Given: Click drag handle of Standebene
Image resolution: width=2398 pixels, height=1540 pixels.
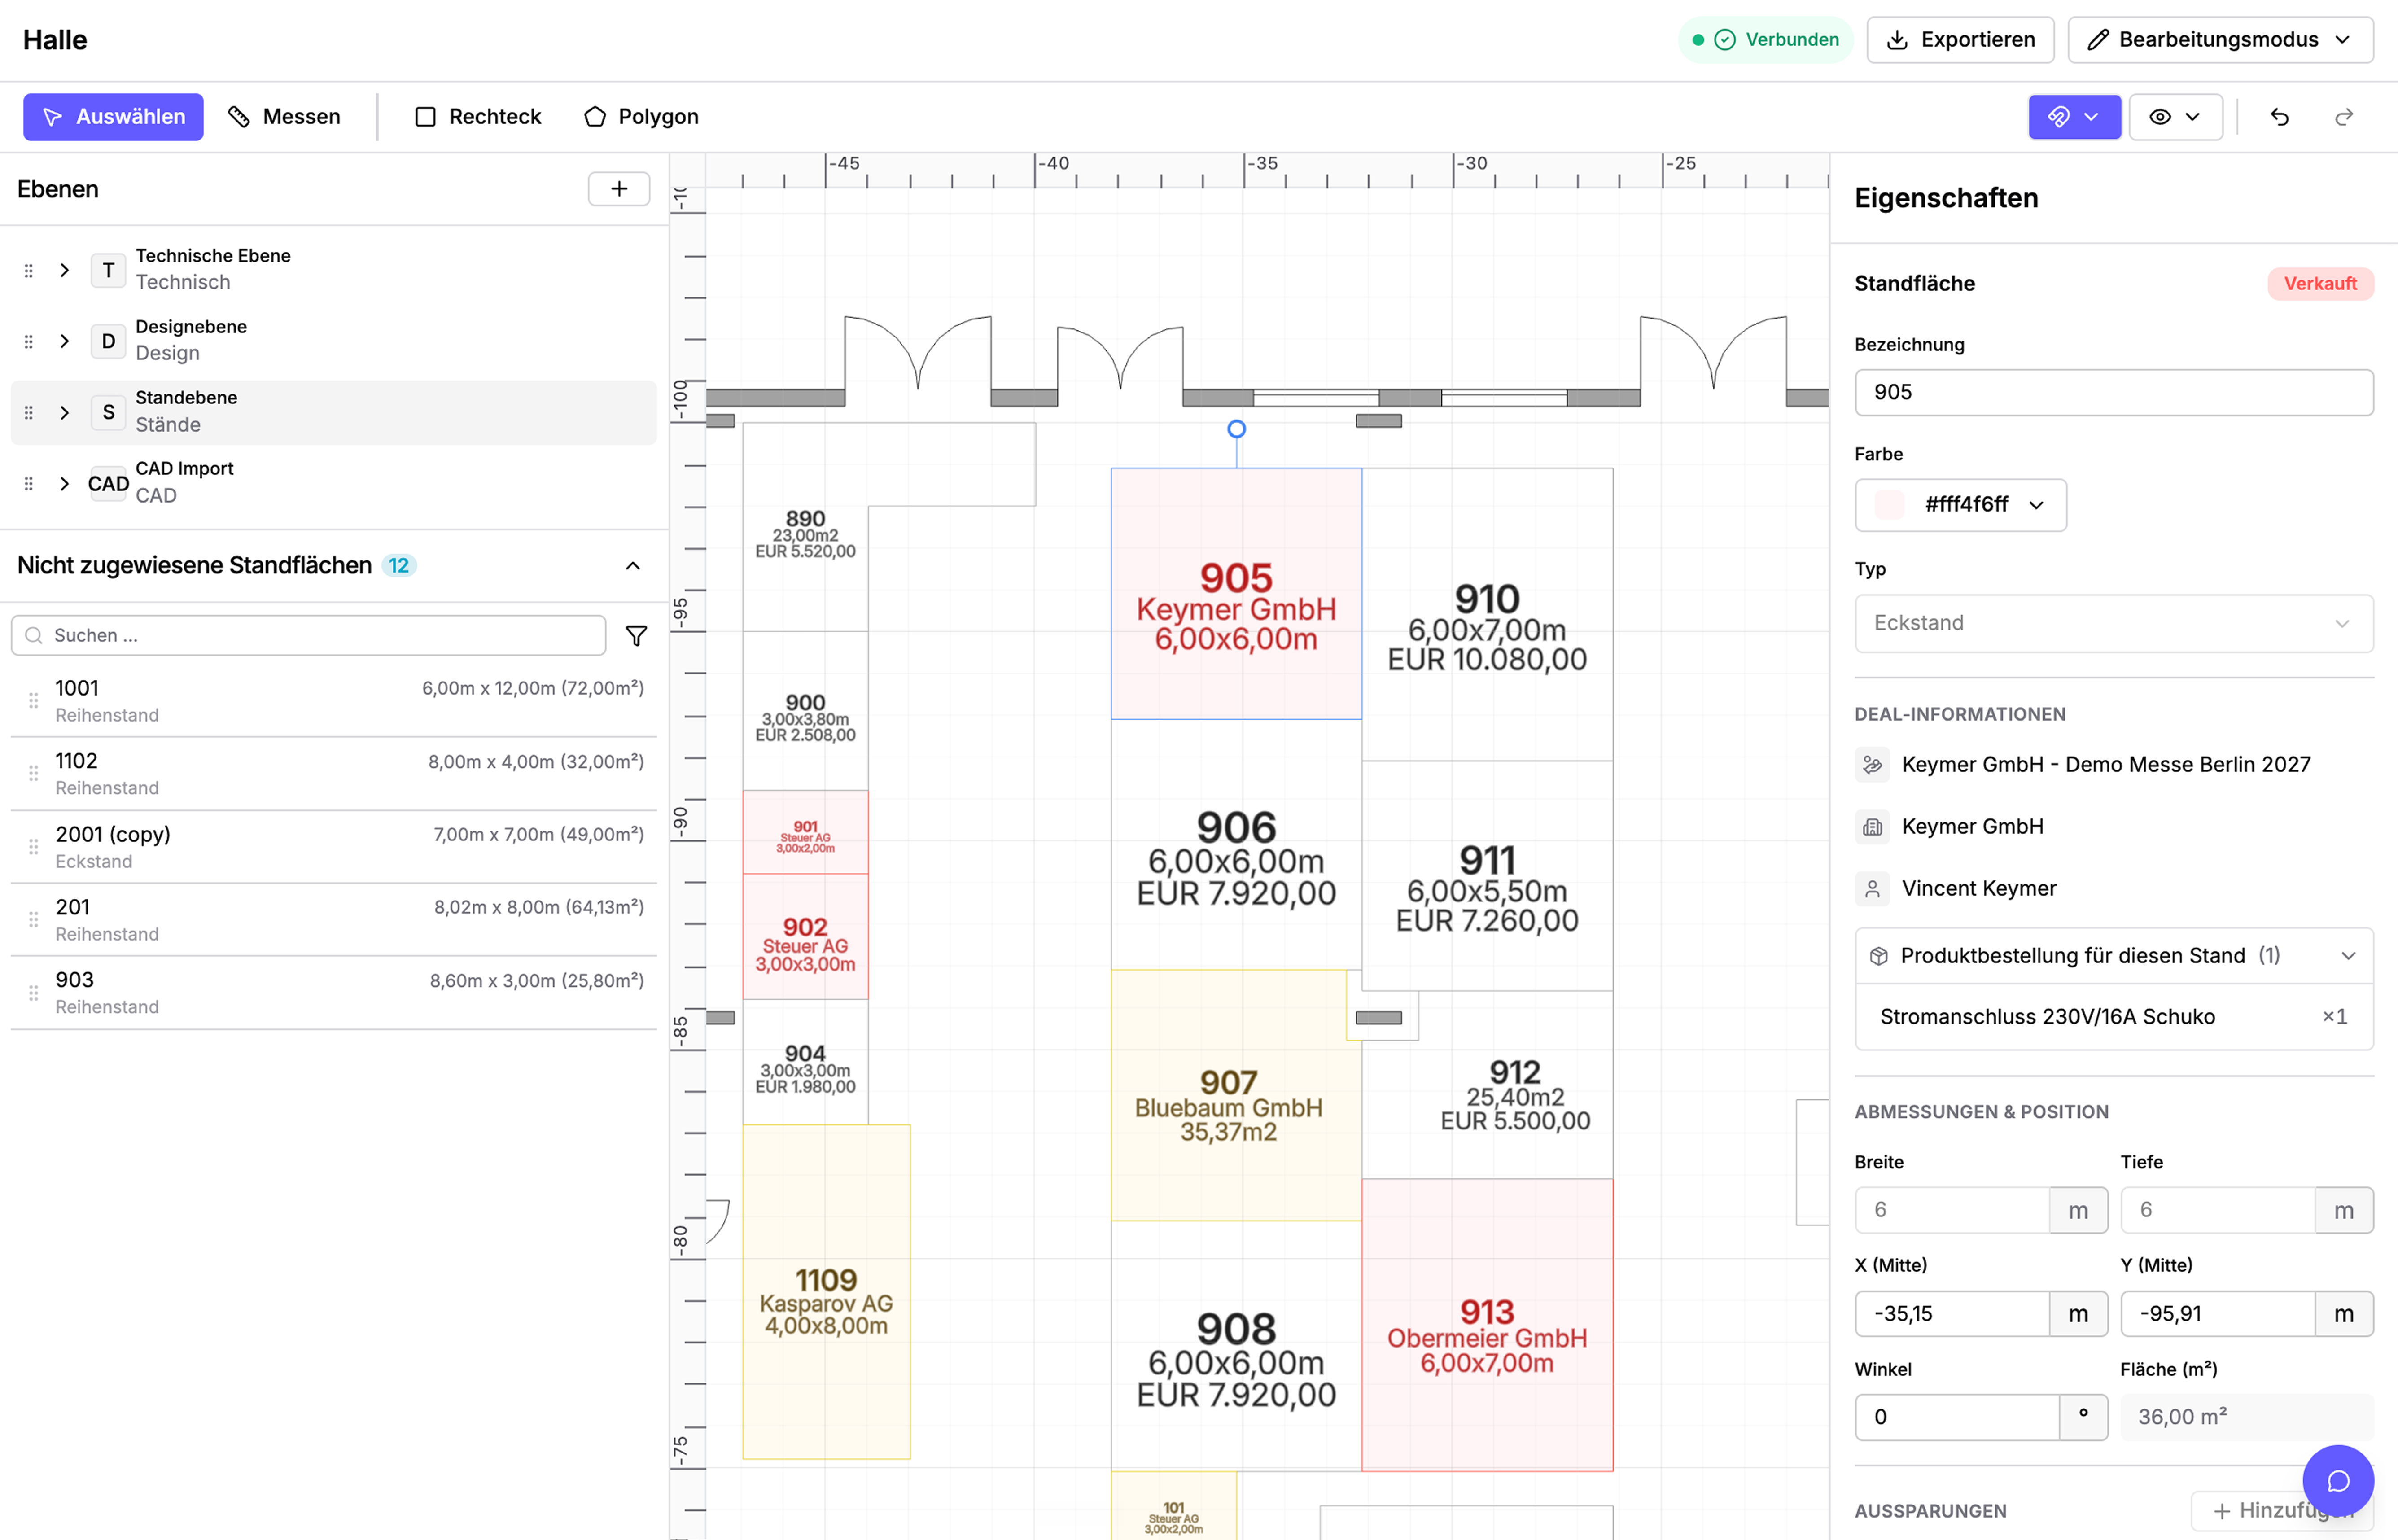Looking at the screenshot, I should [x=29, y=412].
